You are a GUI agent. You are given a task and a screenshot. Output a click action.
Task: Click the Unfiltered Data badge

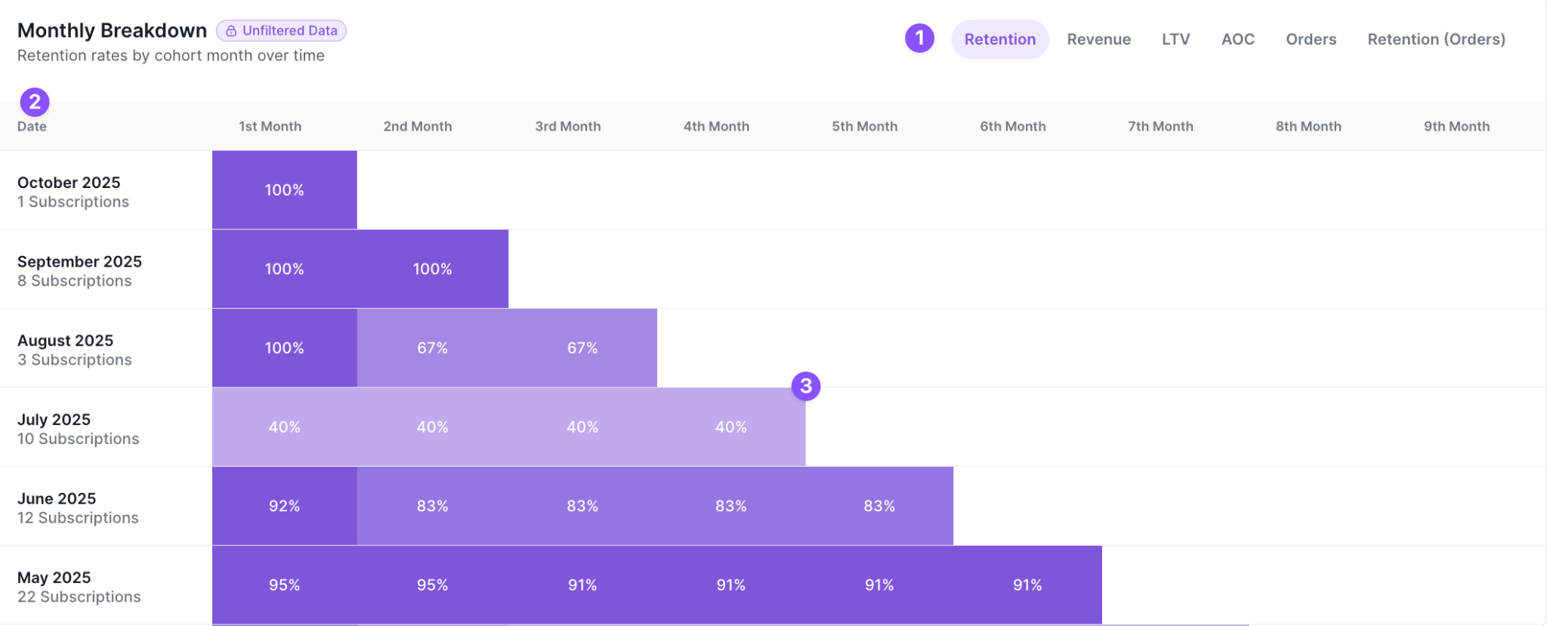pyautogui.click(x=281, y=31)
